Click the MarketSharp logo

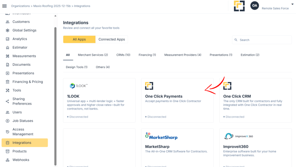click(x=161, y=136)
